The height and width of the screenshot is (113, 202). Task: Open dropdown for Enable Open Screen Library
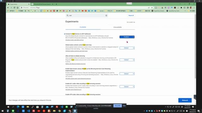point(127,74)
